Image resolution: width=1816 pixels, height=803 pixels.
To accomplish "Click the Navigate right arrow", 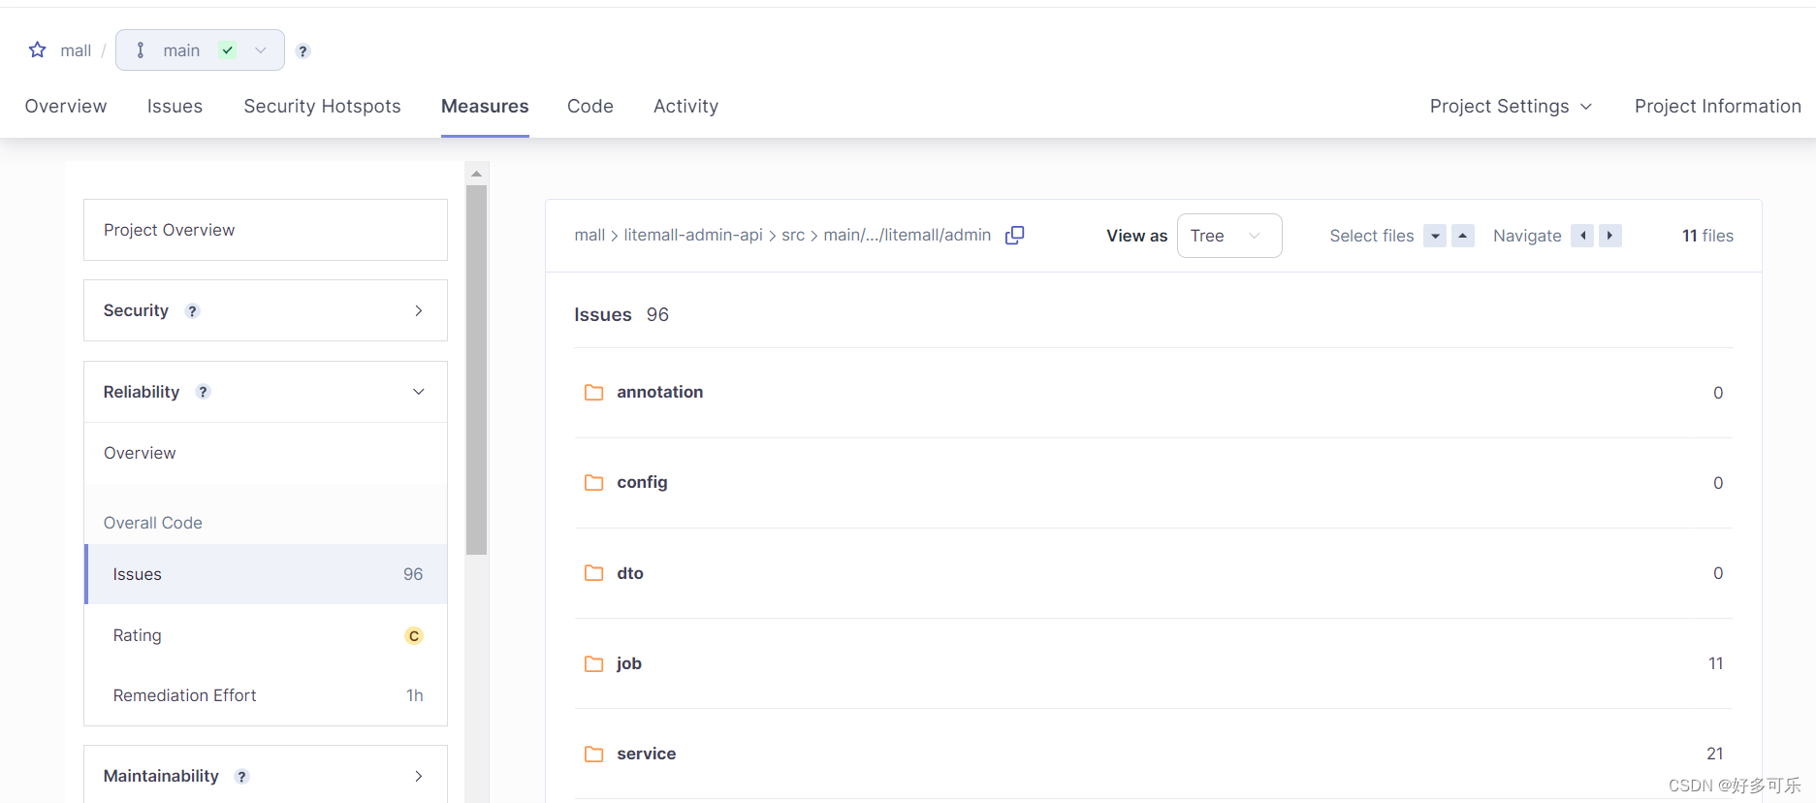I will tap(1610, 236).
